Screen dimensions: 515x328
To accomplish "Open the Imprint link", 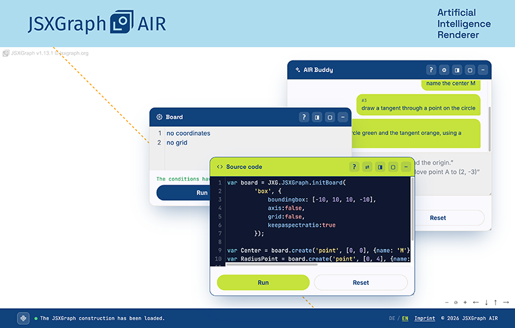I will 424,318.
